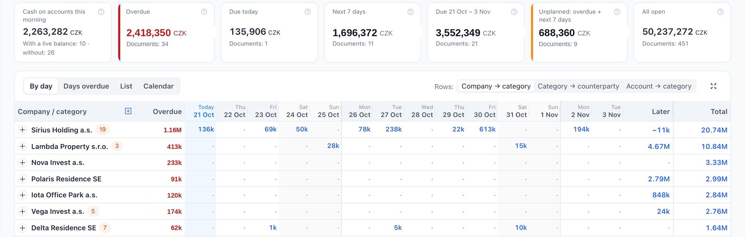Viewport: 745px width, 237px height.
Task: Switch to Days overdue tab
Action: point(86,86)
